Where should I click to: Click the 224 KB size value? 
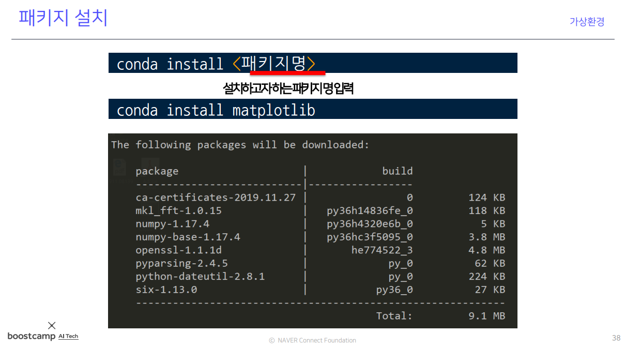[x=487, y=277]
